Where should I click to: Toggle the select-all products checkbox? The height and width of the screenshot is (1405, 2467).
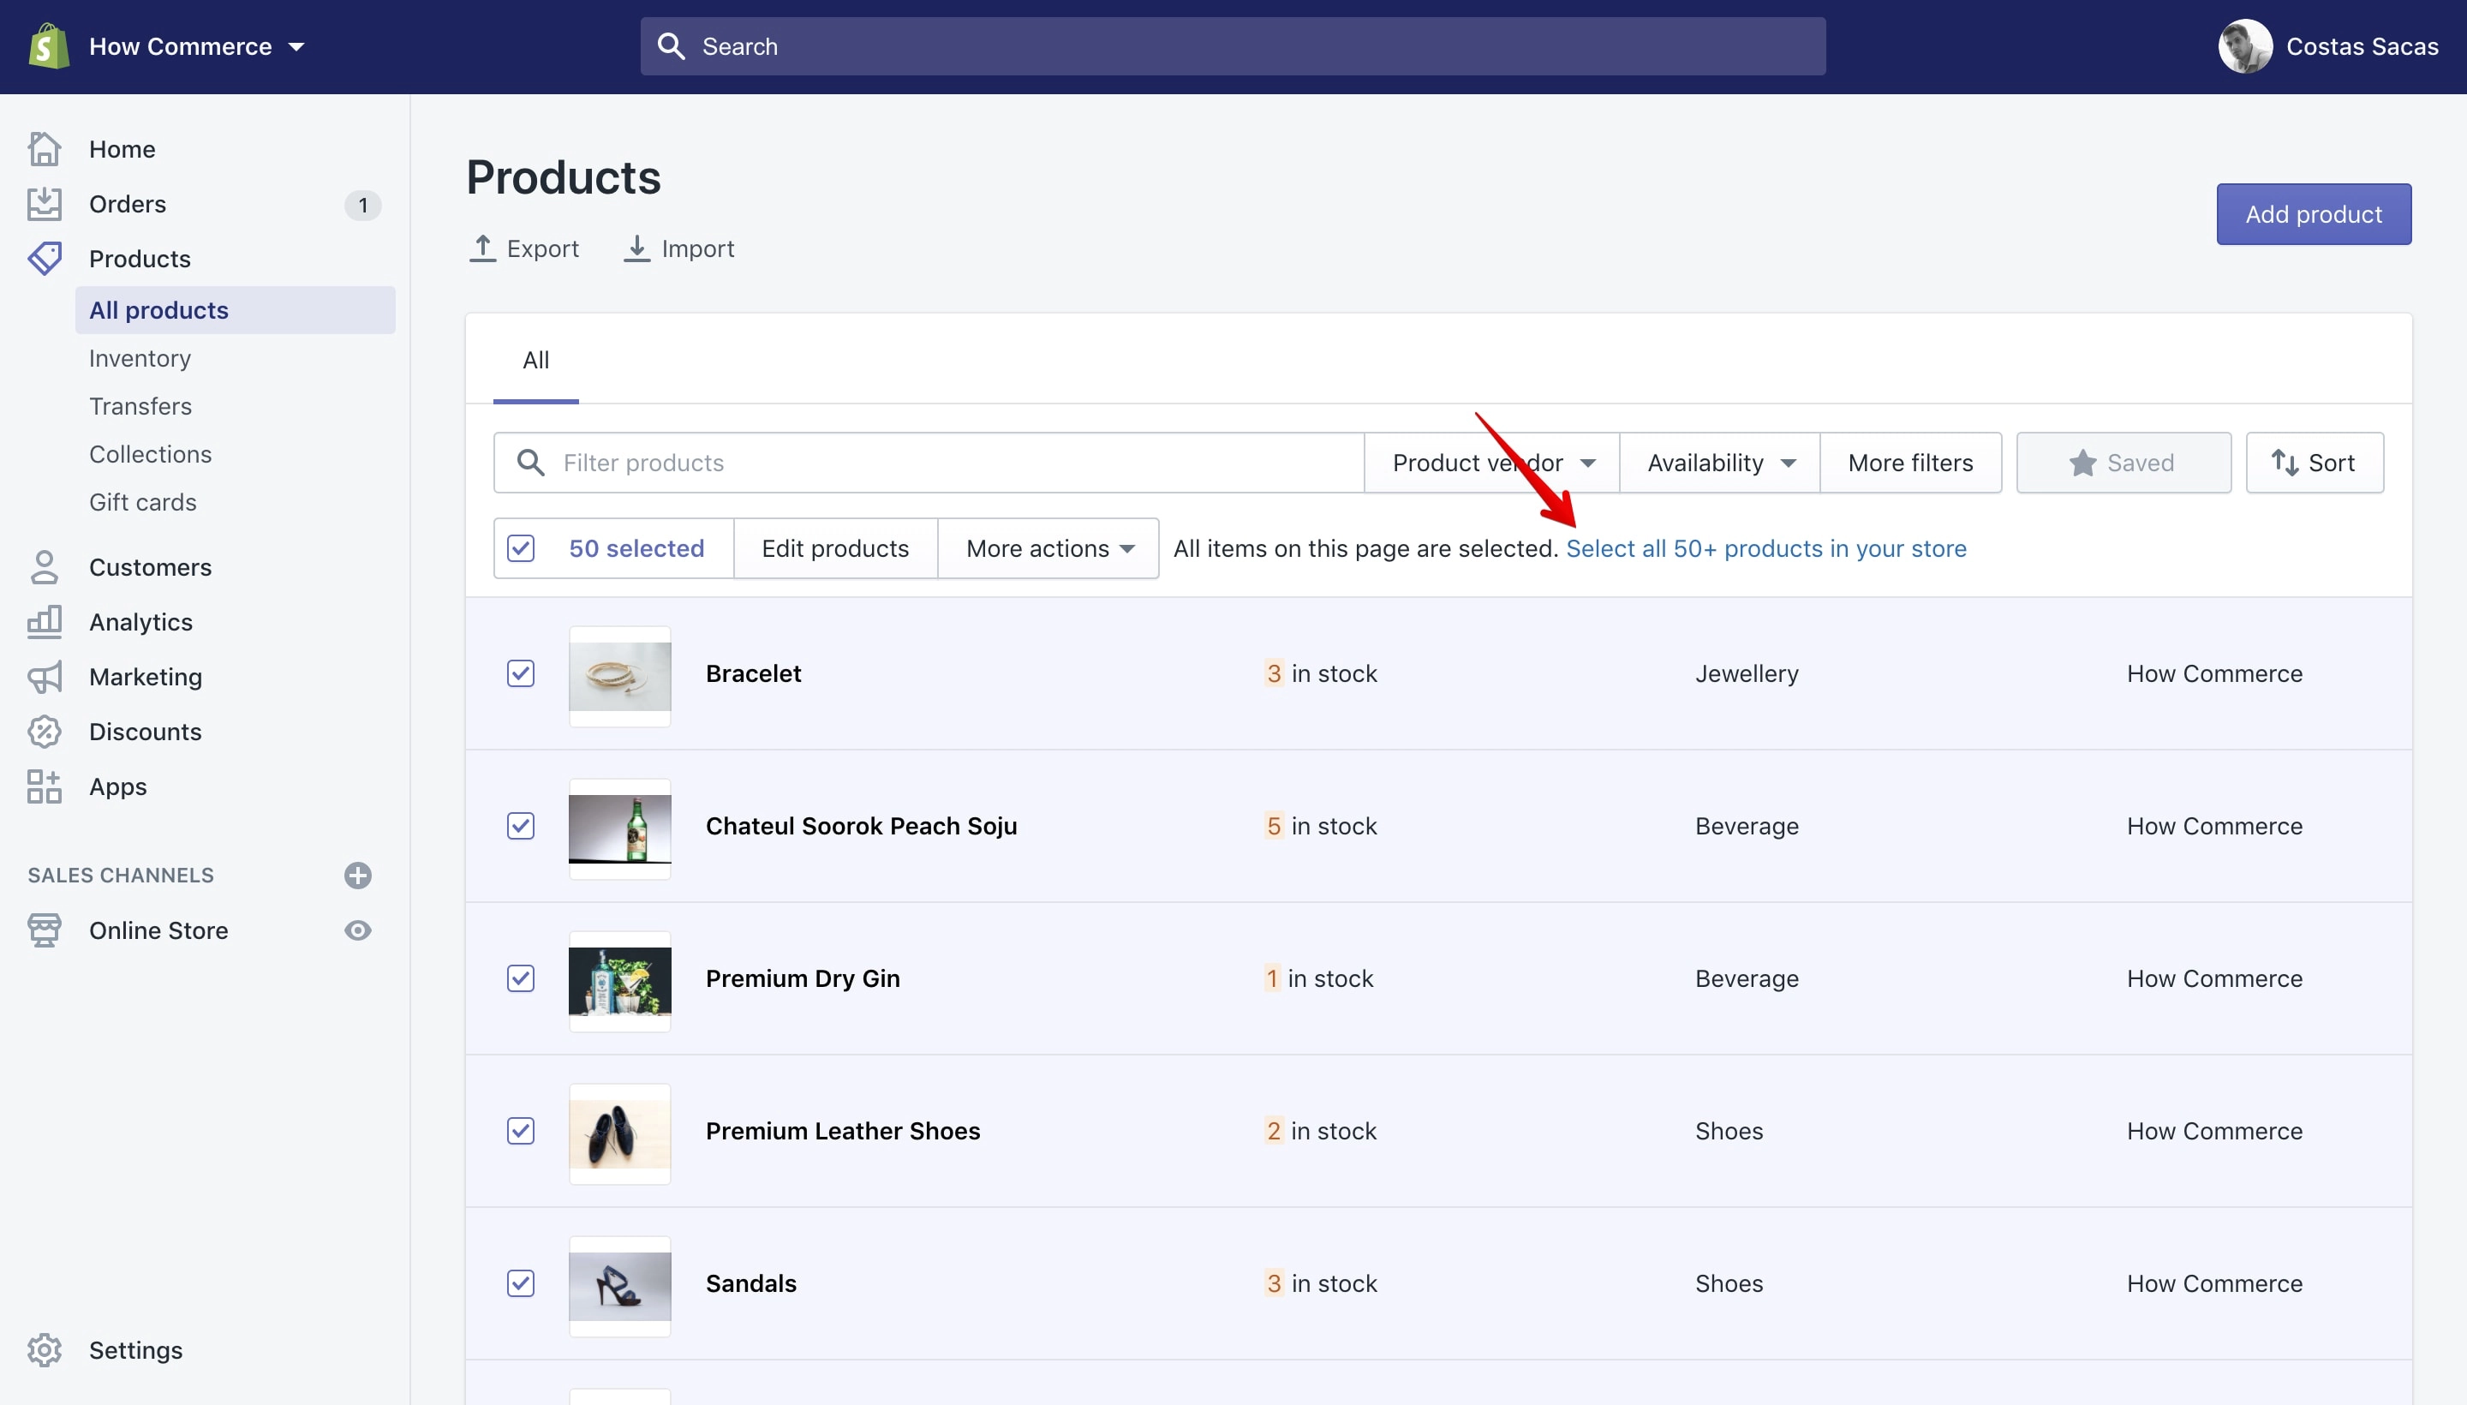click(x=521, y=548)
